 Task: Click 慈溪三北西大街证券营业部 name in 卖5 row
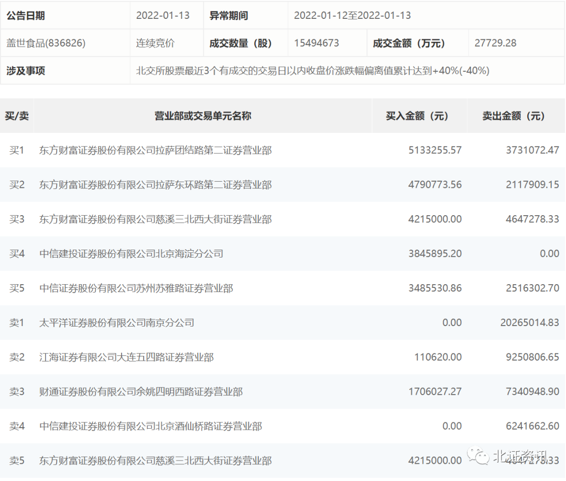click(155, 461)
